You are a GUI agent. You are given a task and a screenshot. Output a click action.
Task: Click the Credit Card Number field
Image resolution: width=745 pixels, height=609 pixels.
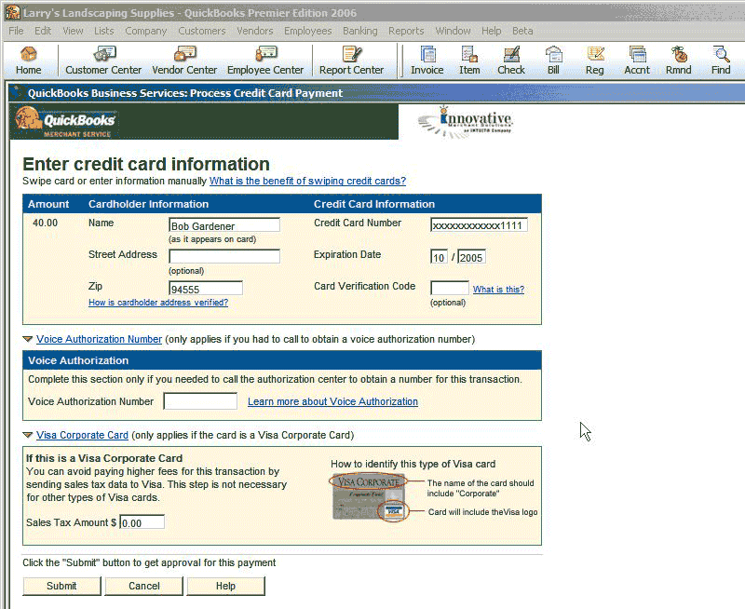479,225
